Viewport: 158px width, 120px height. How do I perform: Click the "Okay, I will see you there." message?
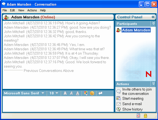pyautogui.click(x=89, y=58)
